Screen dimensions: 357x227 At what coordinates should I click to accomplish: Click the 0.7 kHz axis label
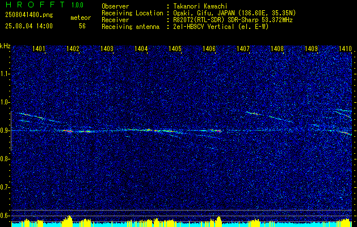coord(5,187)
